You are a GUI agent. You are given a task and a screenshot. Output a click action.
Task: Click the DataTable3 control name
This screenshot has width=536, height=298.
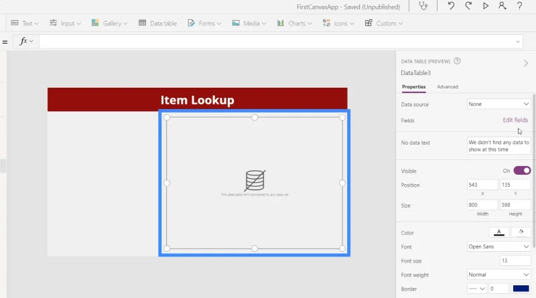click(415, 73)
